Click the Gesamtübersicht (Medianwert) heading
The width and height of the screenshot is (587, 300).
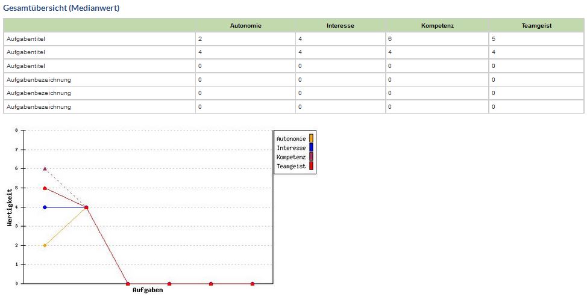click(x=61, y=8)
